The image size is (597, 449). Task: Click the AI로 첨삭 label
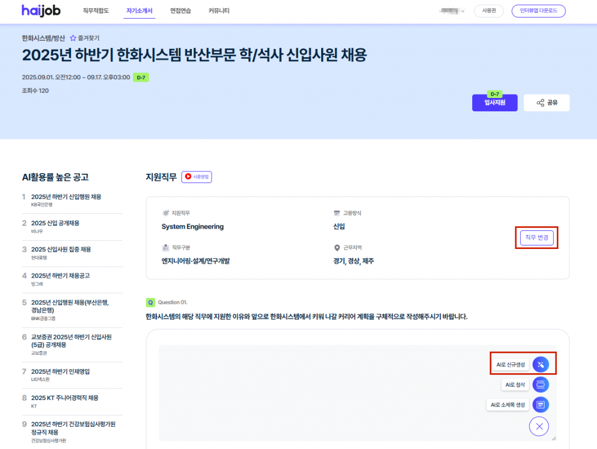(x=515, y=385)
